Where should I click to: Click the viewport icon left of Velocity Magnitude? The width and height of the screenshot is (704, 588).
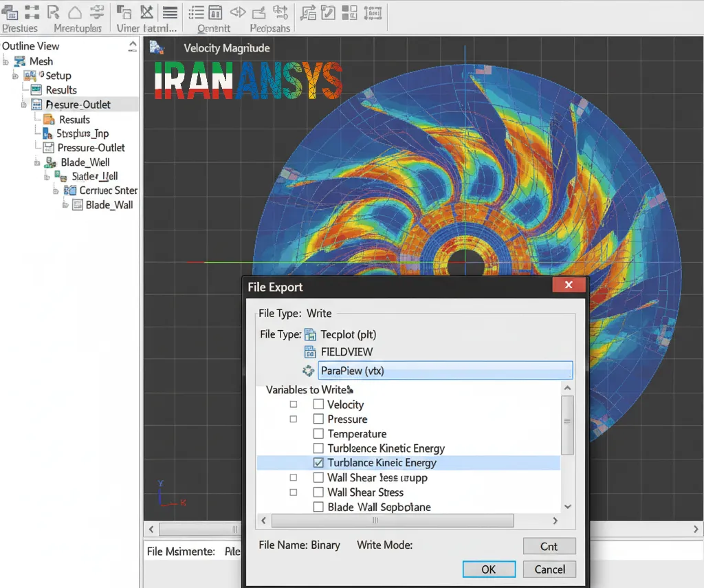click(x=157, y=47)
